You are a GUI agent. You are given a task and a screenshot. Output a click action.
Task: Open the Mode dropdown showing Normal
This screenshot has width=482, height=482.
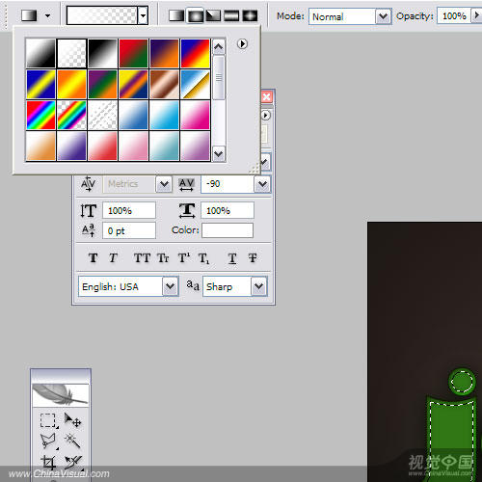coord(350,16)
